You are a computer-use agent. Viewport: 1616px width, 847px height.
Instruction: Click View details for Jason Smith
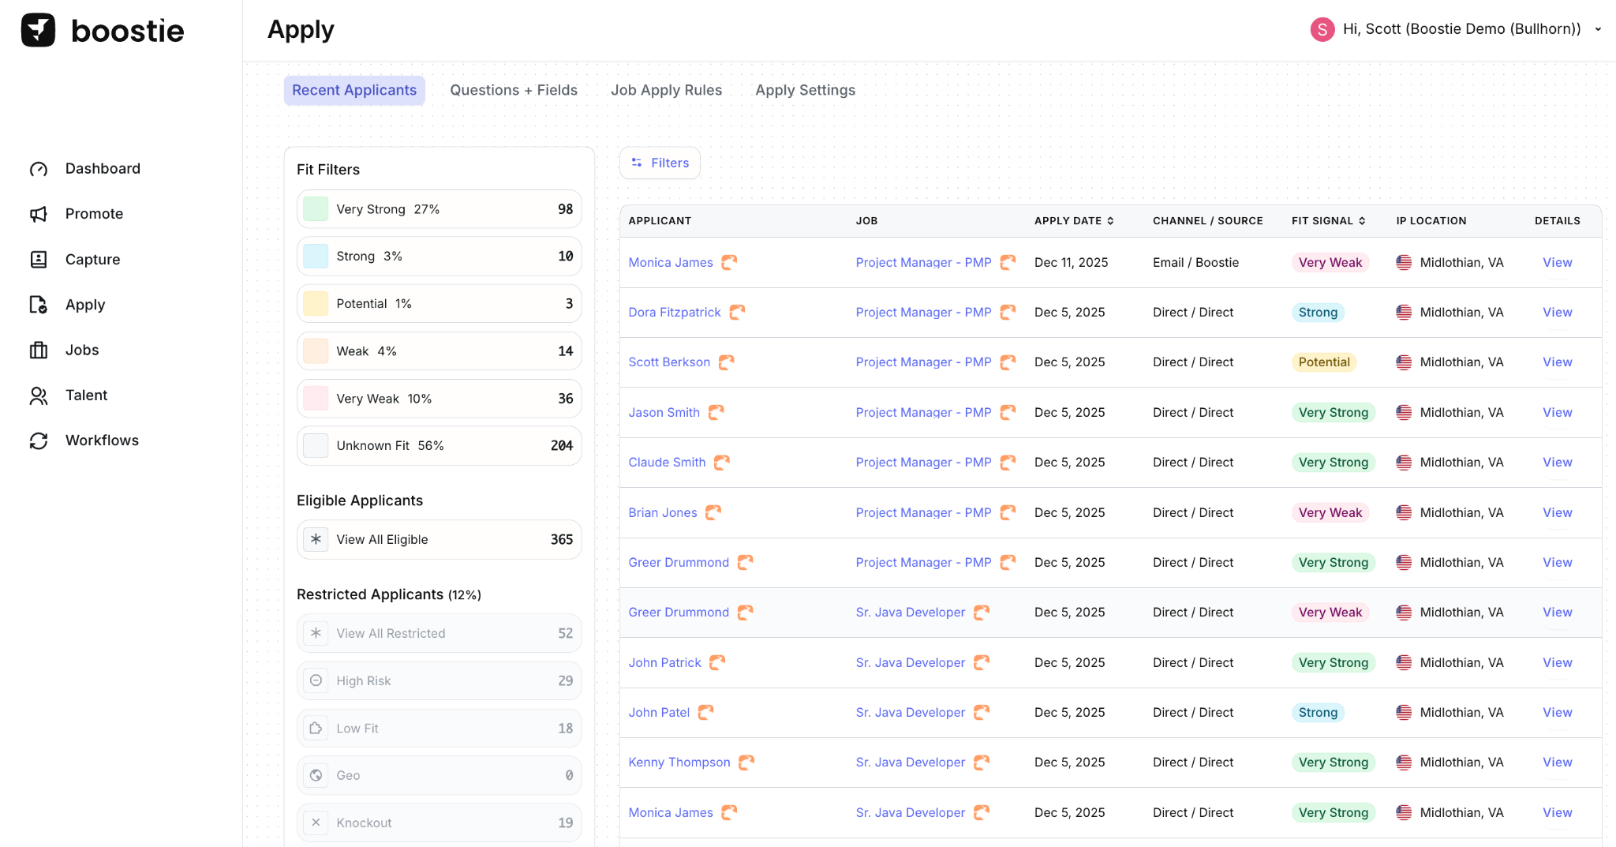tap(1557, 412)
